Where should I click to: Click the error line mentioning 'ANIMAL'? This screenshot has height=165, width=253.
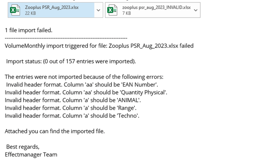pos(73,100)
